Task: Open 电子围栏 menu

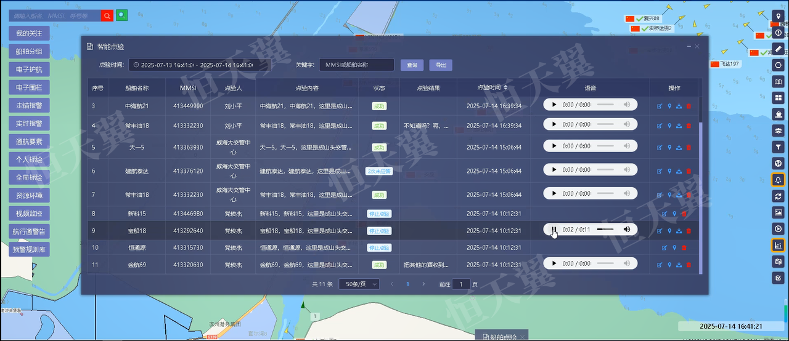Action: tap(29, 87)
